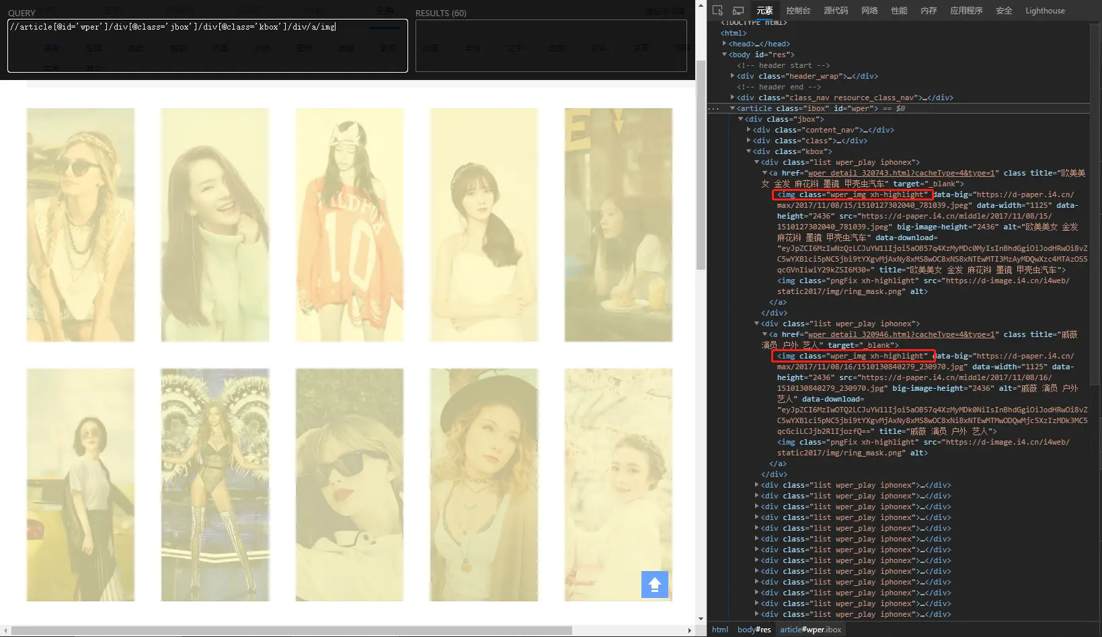Activate the inspect element picker icon
This screenshot has height=637, width=1102.
tap(717, 10)
